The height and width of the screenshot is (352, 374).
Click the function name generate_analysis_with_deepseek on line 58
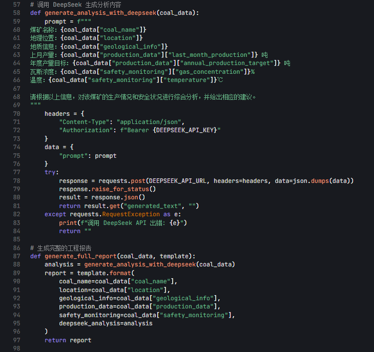[x=100, y=13]
